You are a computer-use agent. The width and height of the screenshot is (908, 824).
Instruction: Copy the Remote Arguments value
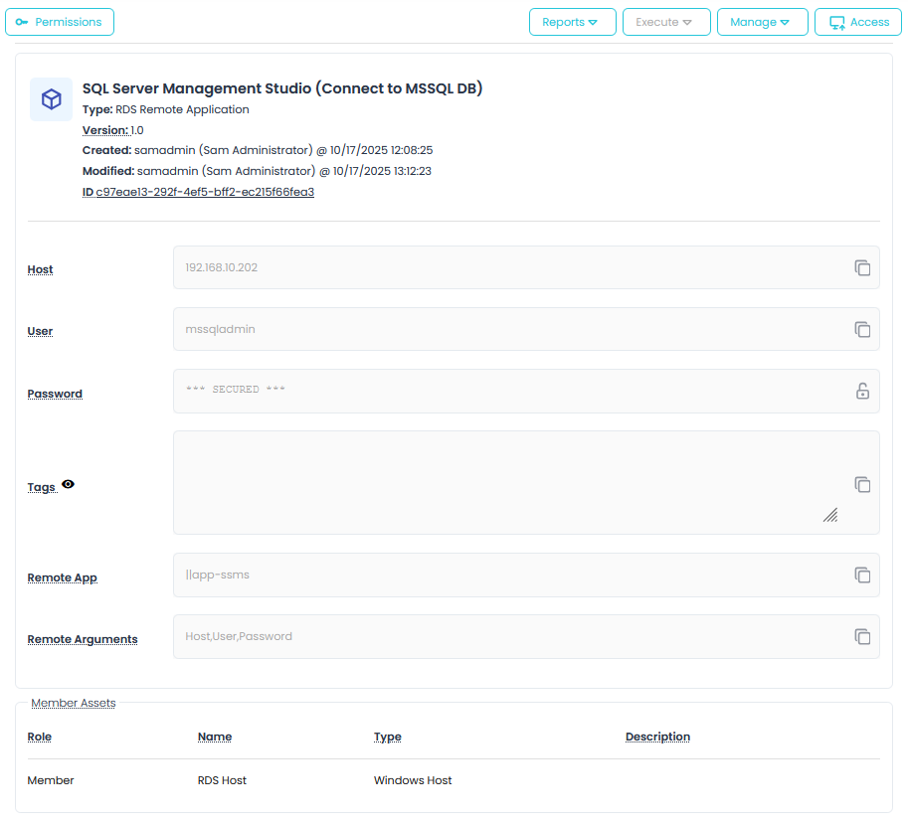862,637
